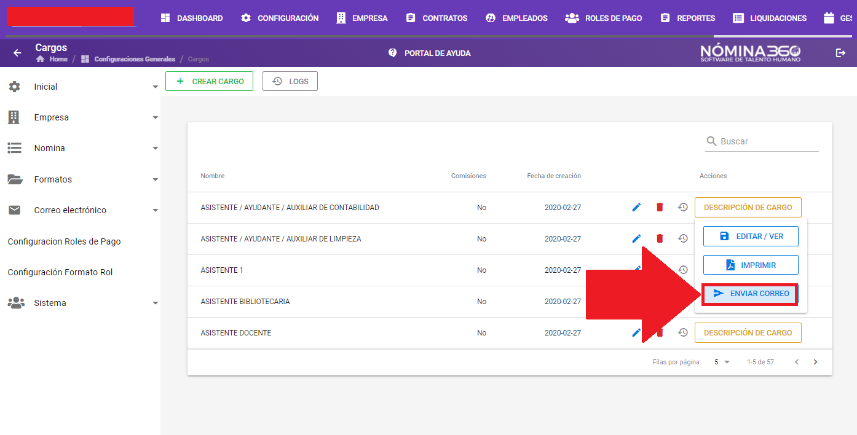The width and height of the screenshot is (857, 435).
Task: Open the PORTAL DE AYUDA help link
Action: tap(430, 53)
